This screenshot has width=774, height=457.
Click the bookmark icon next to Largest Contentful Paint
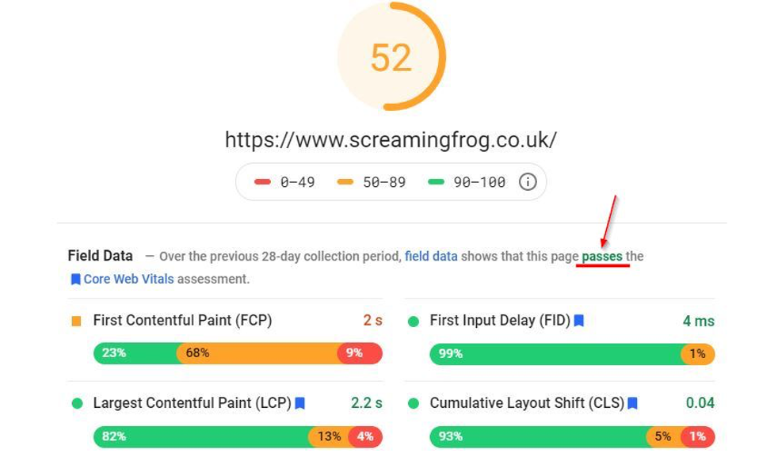pyautogui.click(x=299, y=404)
